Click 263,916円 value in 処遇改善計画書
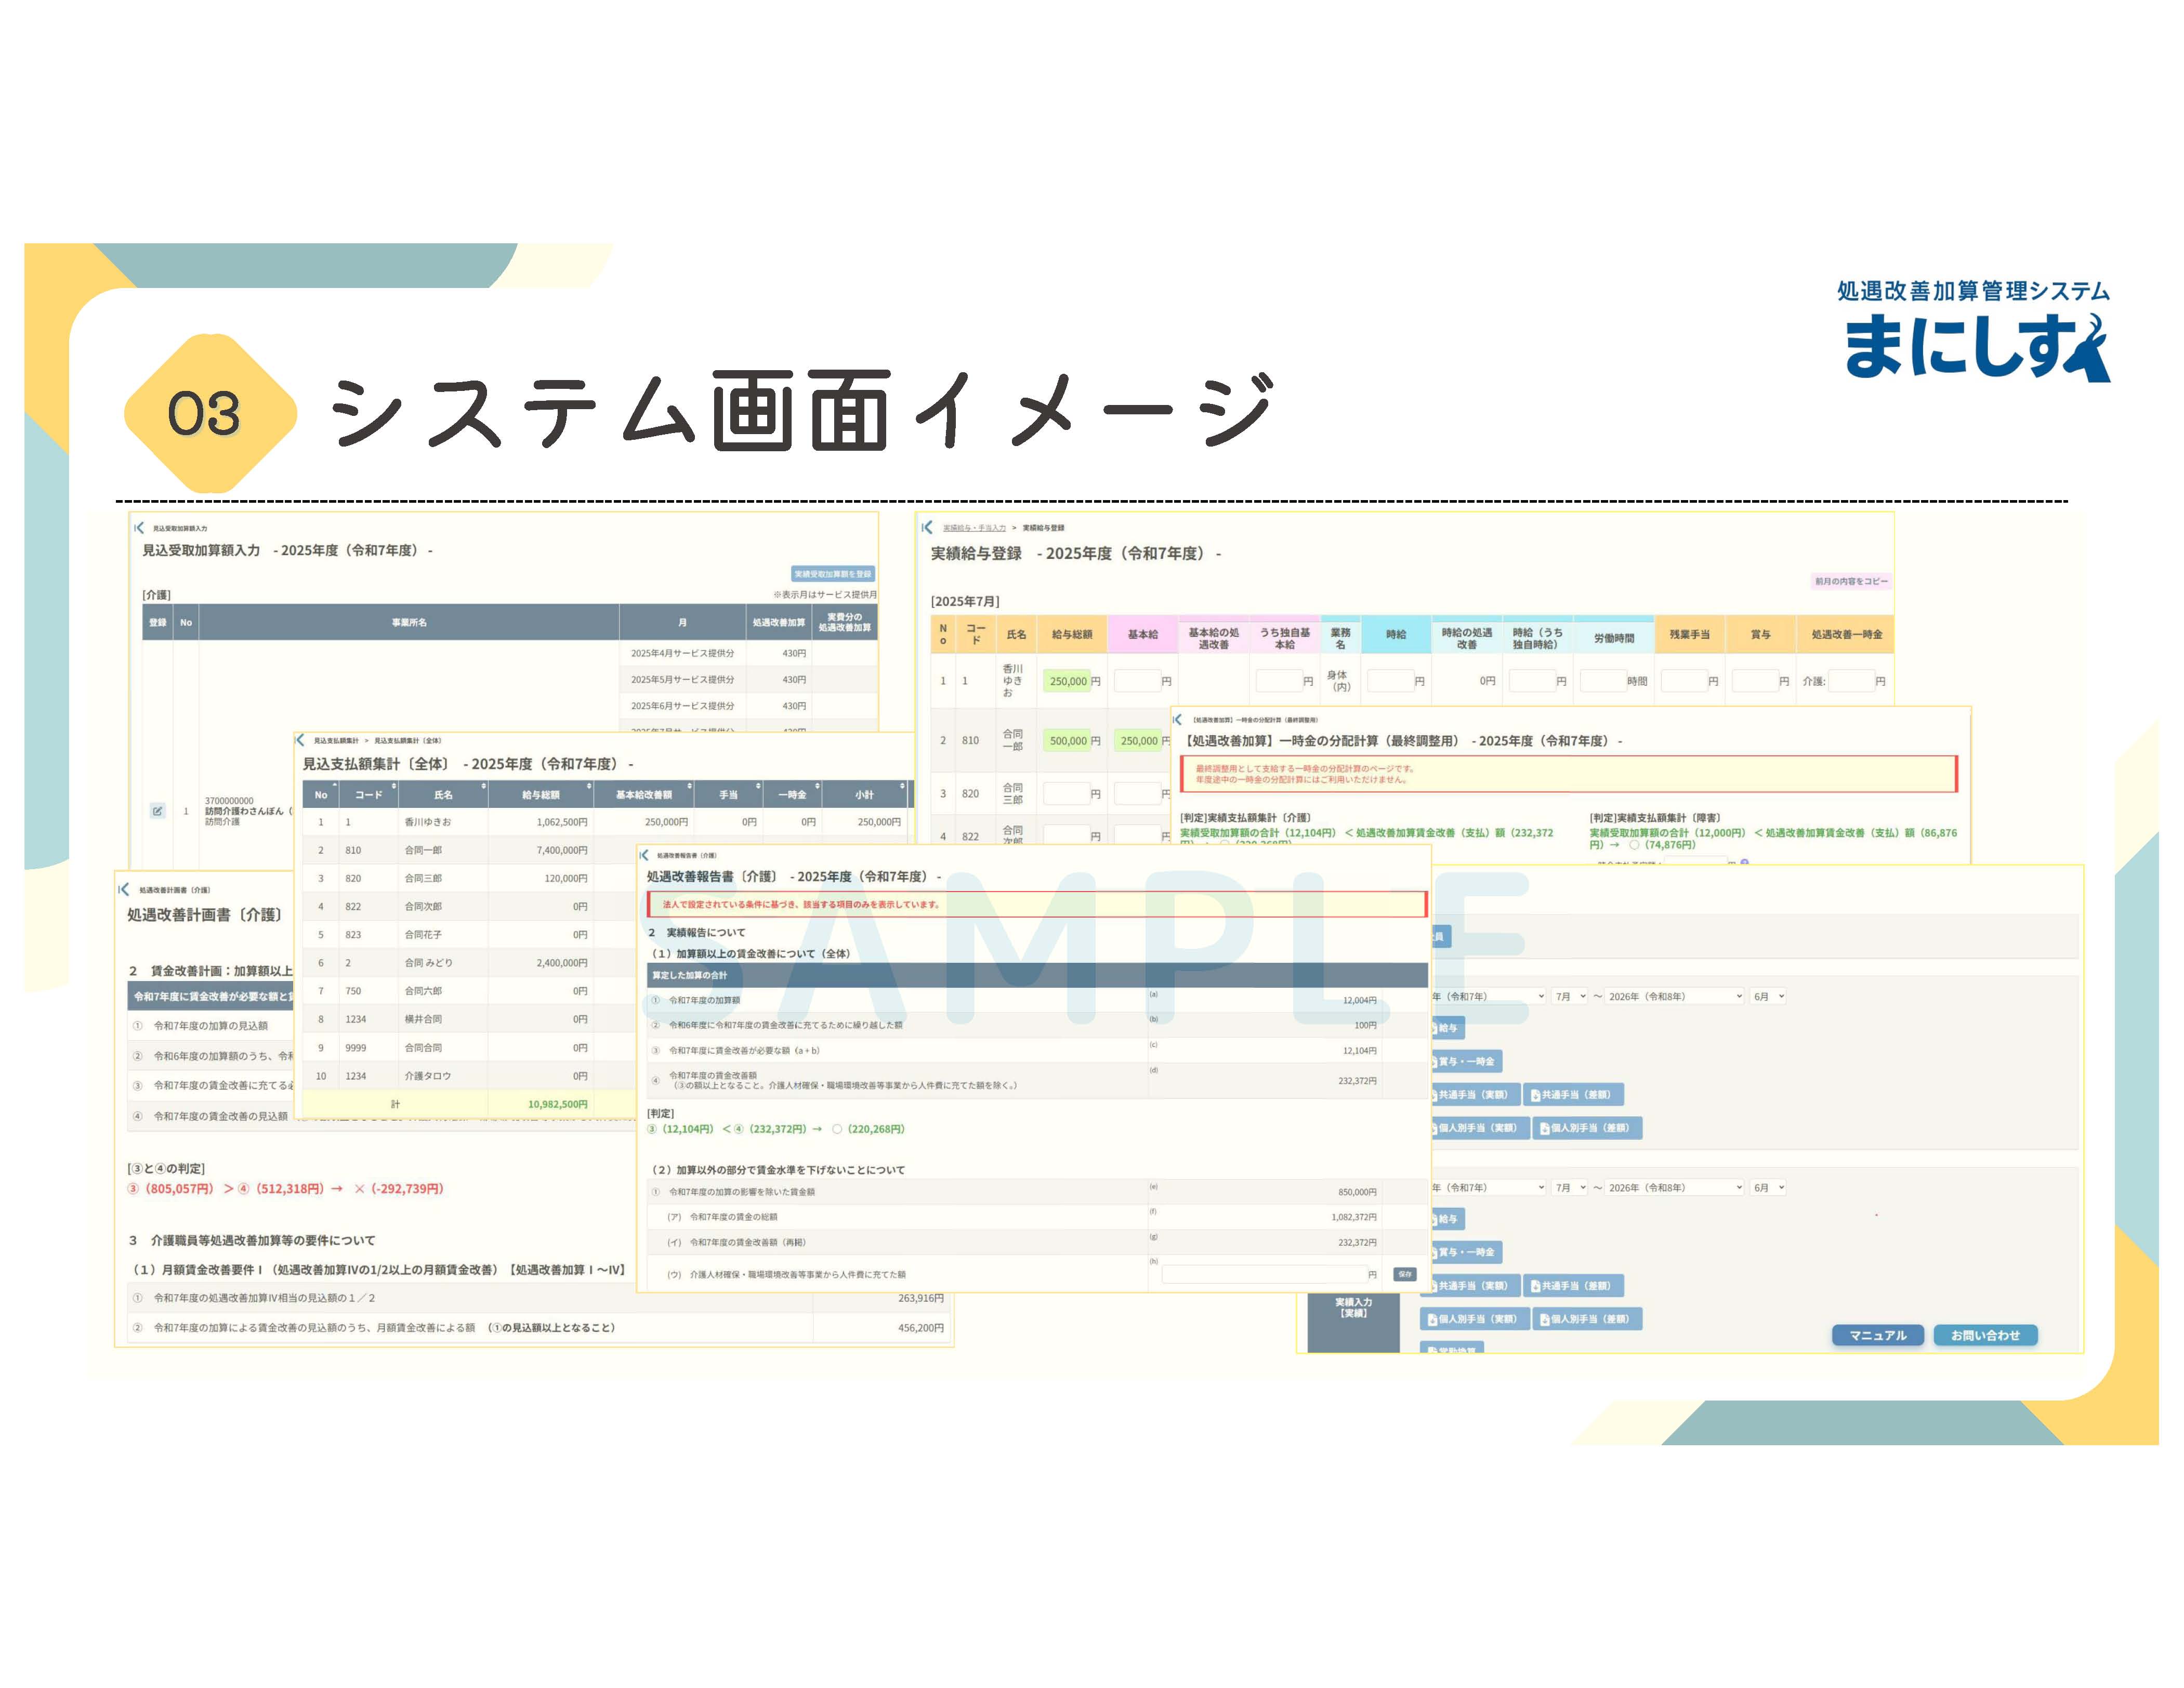Screen dimensions: 2184x1688 click(921, 1298)
